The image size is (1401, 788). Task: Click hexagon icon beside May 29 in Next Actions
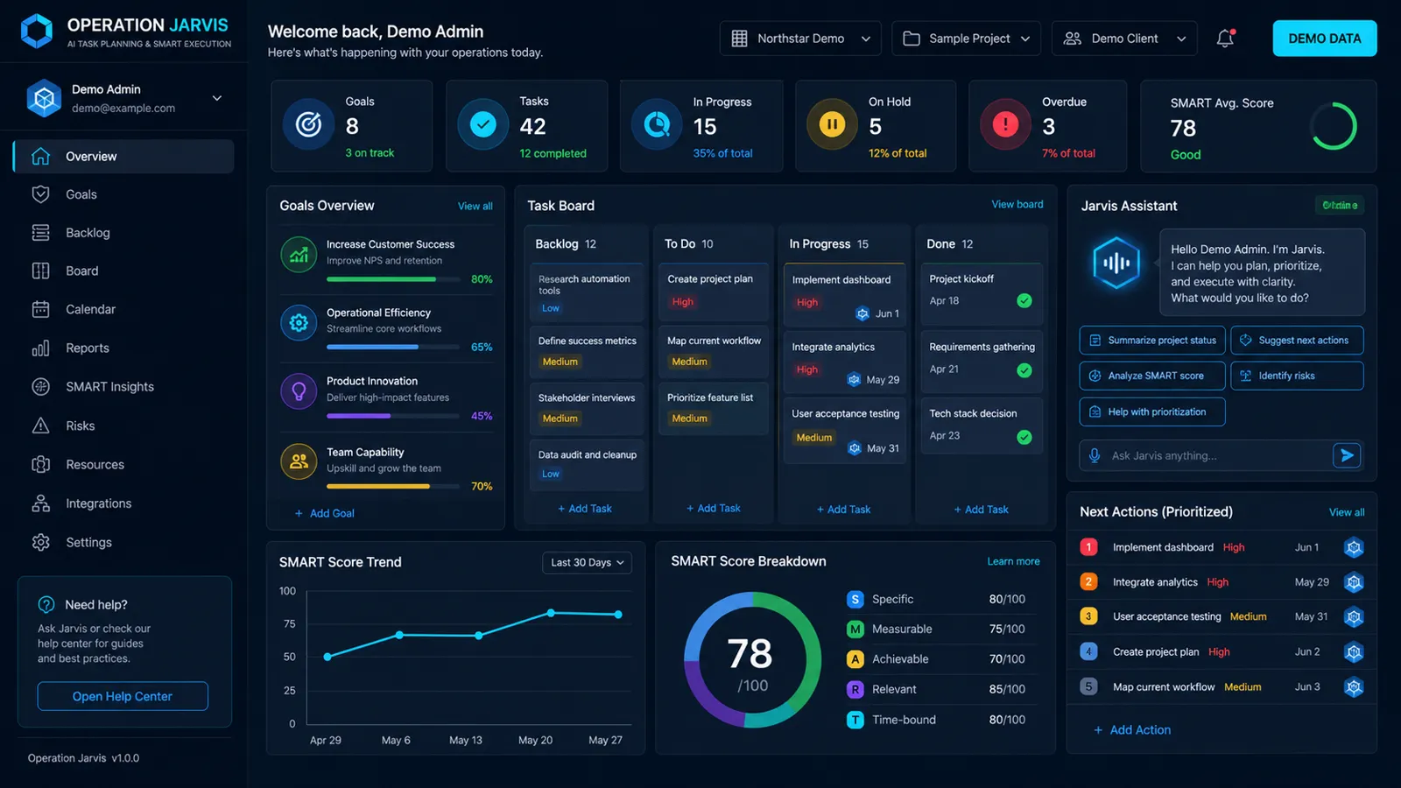[x=1354, y=582]
